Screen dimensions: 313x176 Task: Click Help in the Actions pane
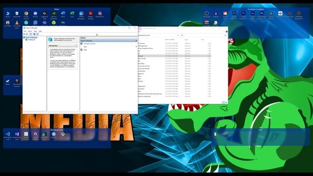(85, 50)
